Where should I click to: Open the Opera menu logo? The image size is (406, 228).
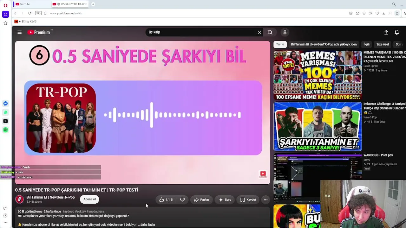coord(5,5)
